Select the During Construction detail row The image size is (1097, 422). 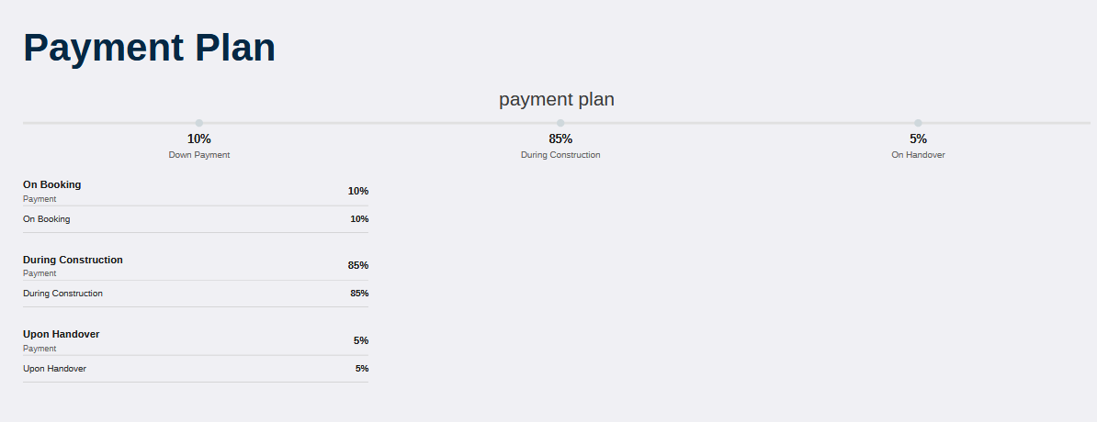click(x=196, y=294)
